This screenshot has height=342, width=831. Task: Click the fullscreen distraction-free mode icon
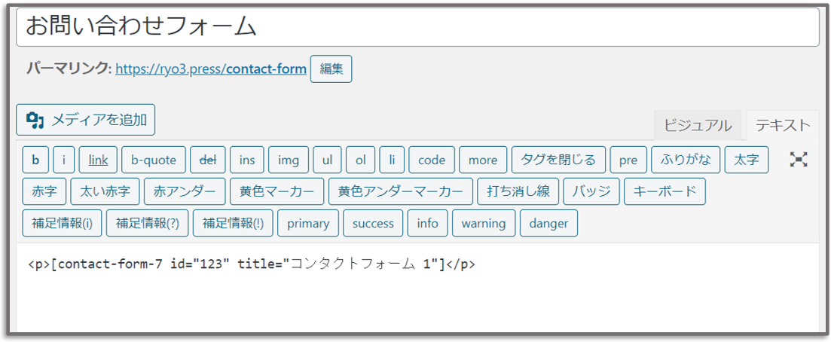[798, 160]
